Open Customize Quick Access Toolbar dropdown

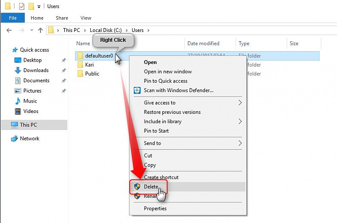[x=39, y=7]
